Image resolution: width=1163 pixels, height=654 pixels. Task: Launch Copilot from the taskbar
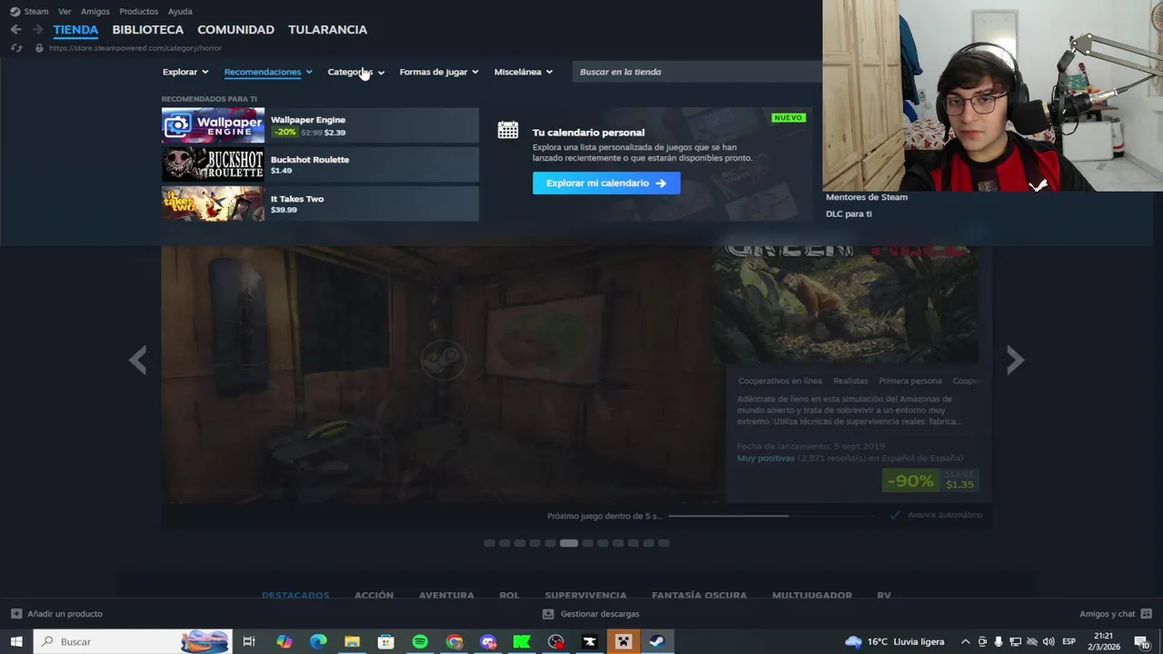[283, 641]
